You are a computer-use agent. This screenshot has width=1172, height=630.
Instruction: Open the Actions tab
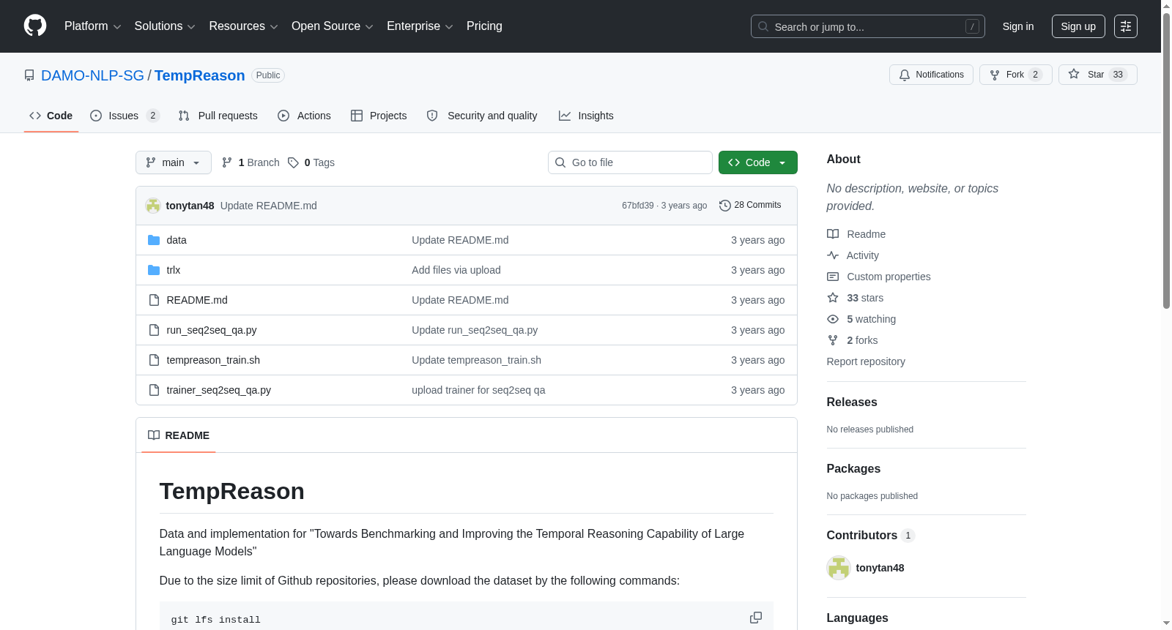click(305, 116)
